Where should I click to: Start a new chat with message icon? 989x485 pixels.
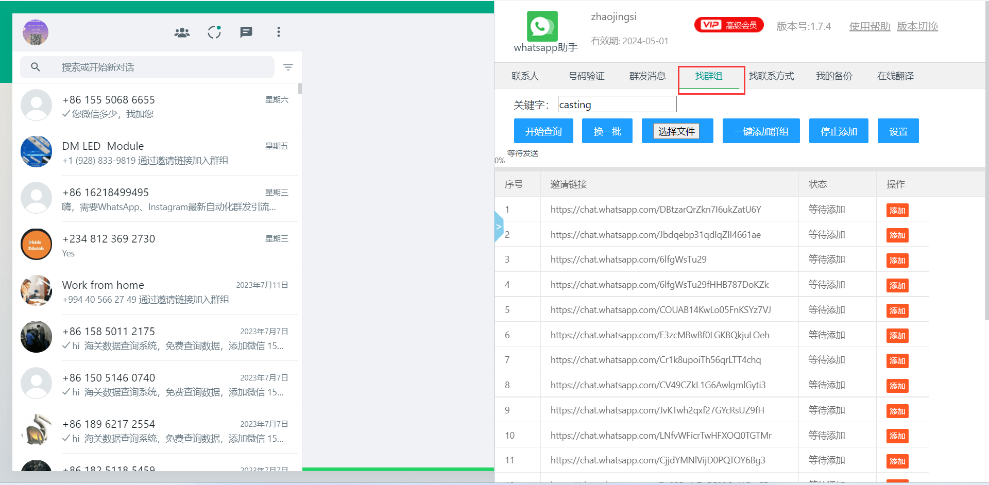[246, 32]
